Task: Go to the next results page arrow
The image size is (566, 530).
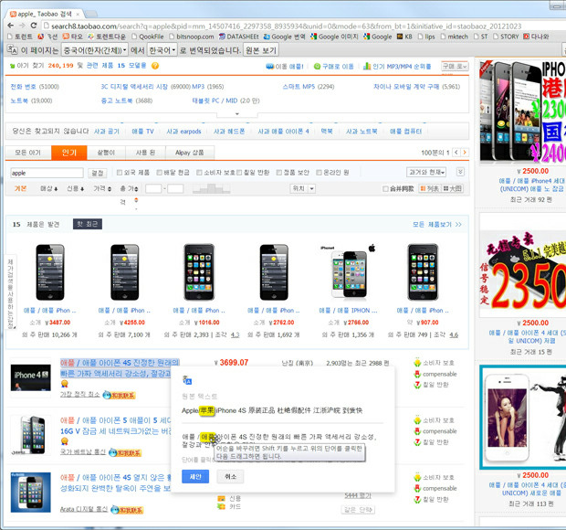Action: (465, 153)
